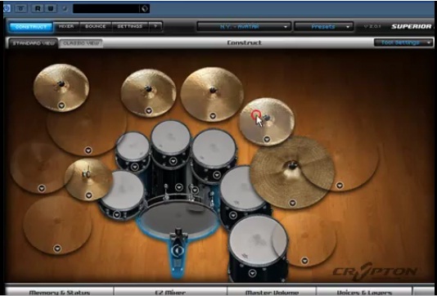The image size is (437, 296).
Task: Select the hi-hat cymbal
Action: point(89,179)
